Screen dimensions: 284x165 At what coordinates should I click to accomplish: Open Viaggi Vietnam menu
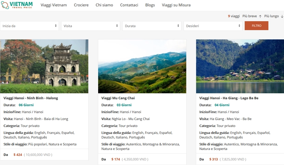tap(54, 5)
